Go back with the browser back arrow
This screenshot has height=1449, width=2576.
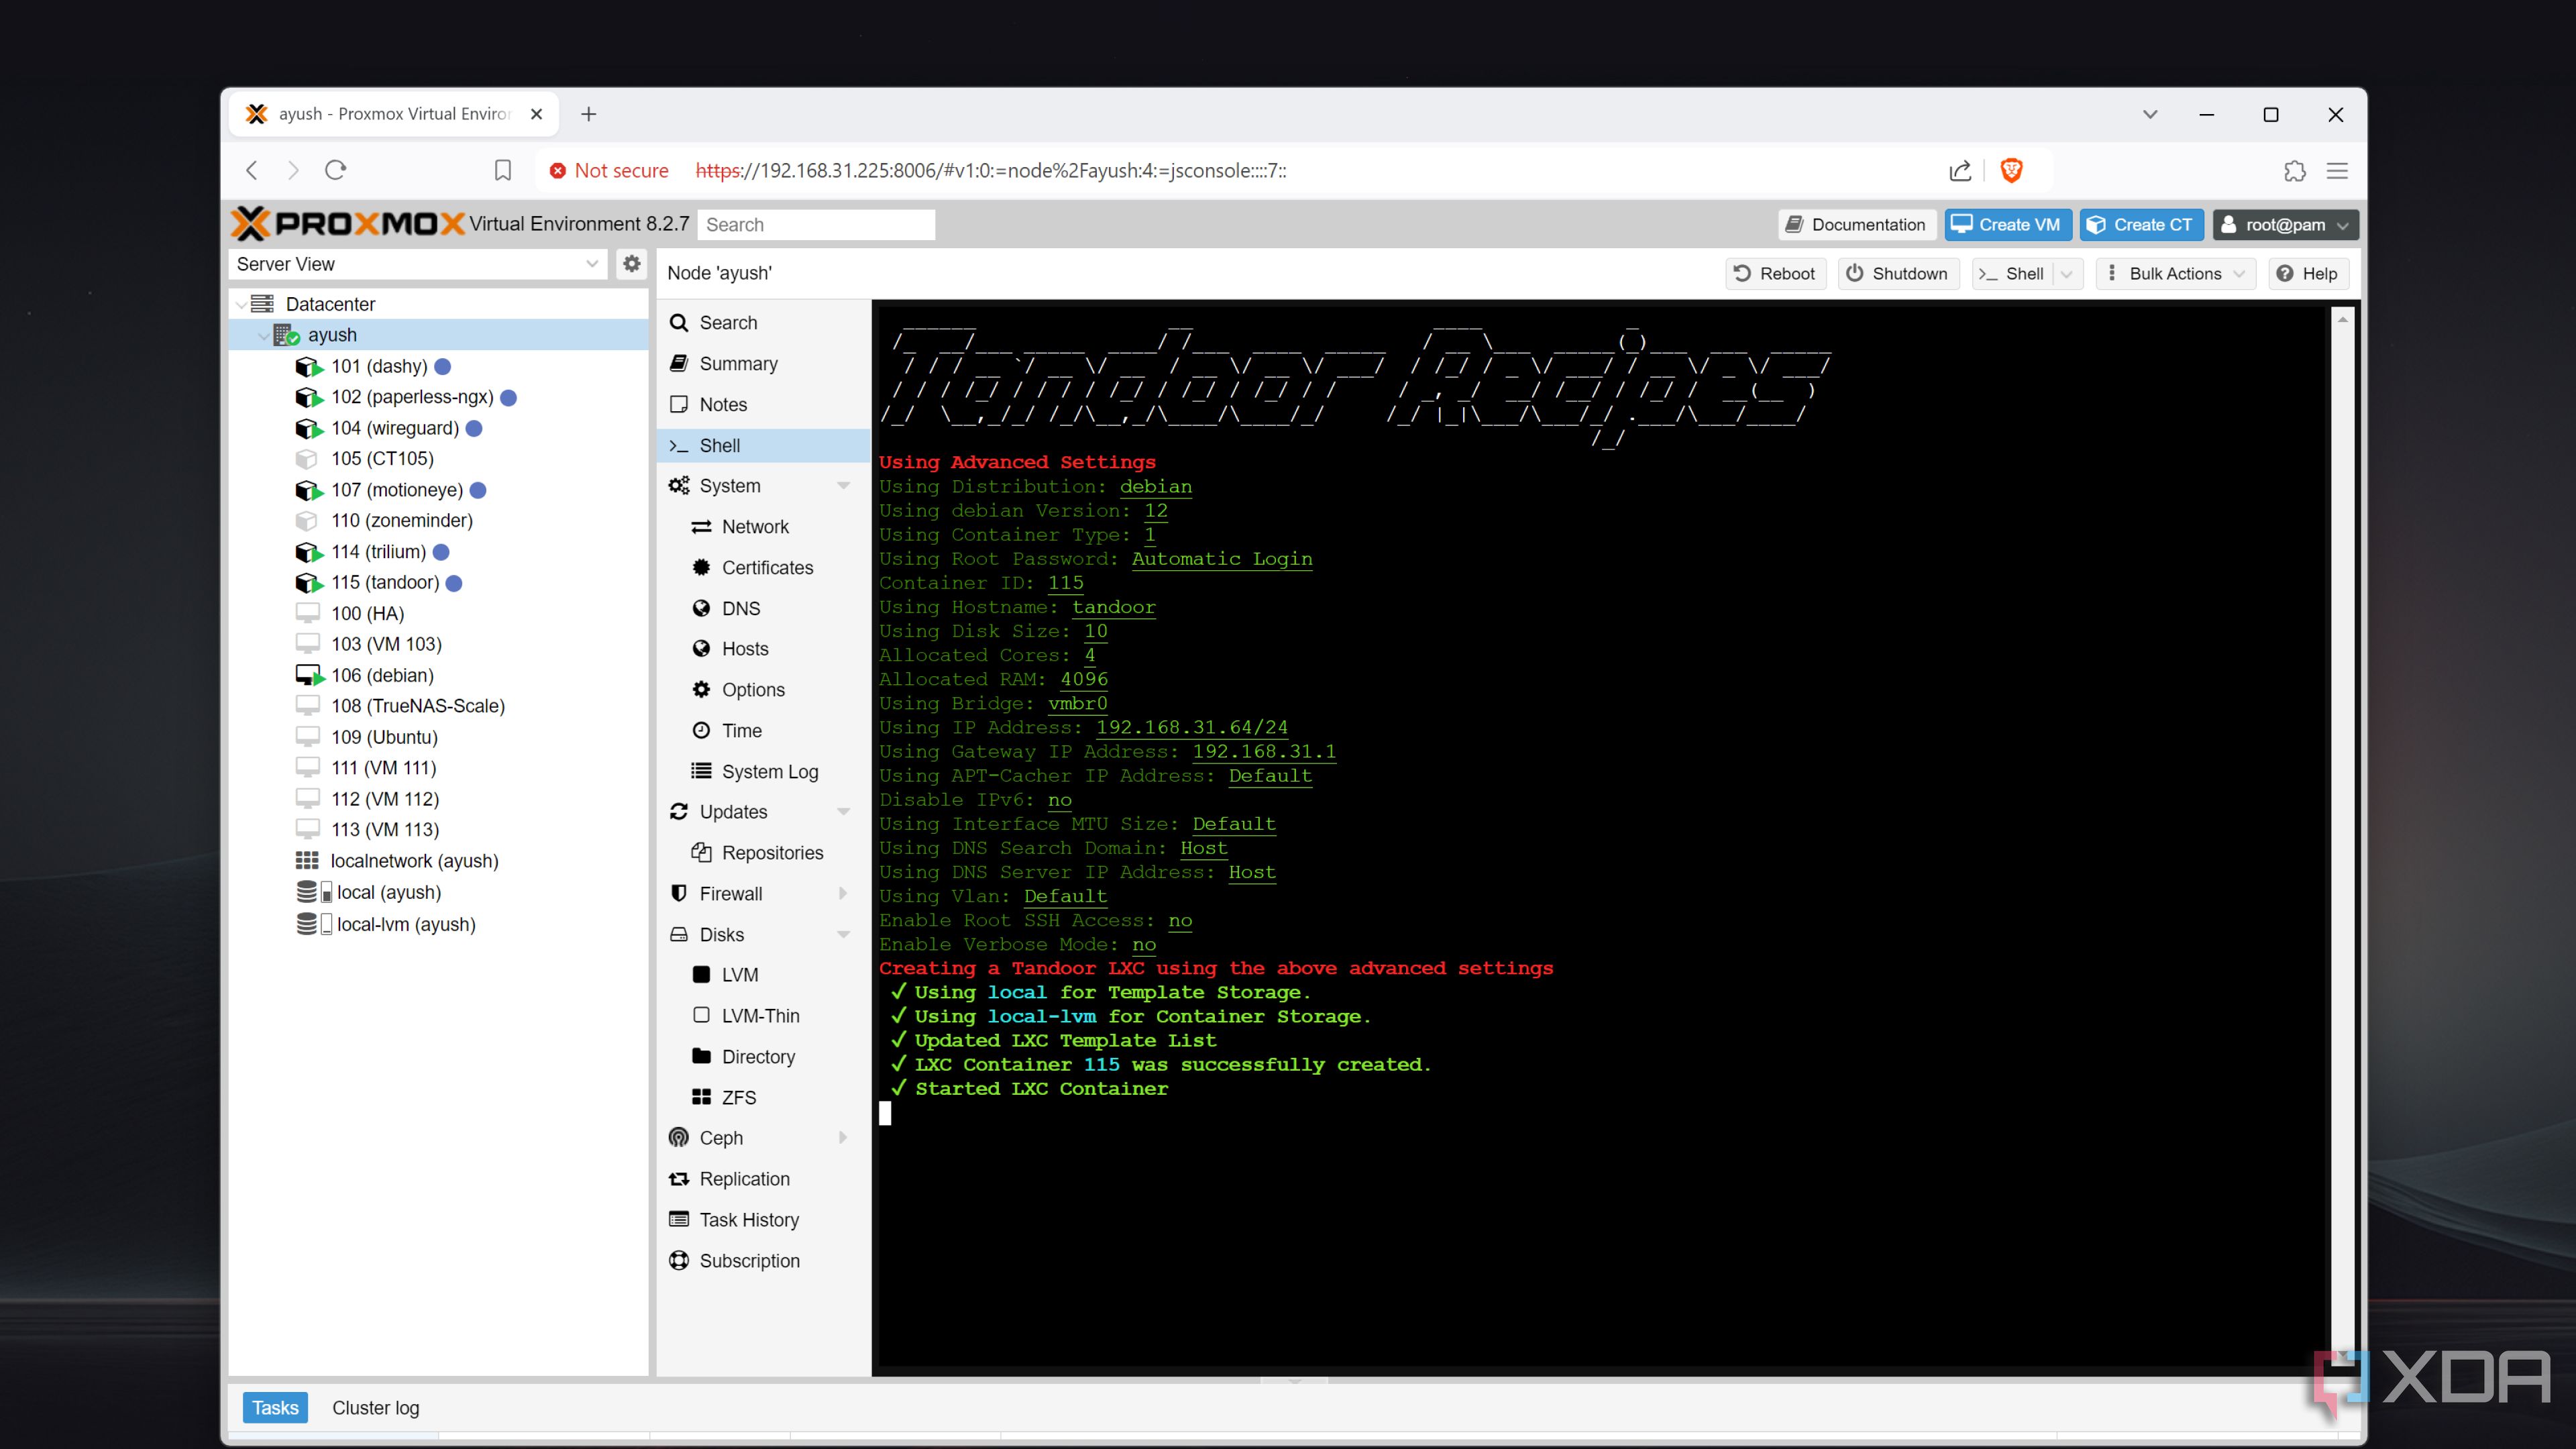pos(252,171)
